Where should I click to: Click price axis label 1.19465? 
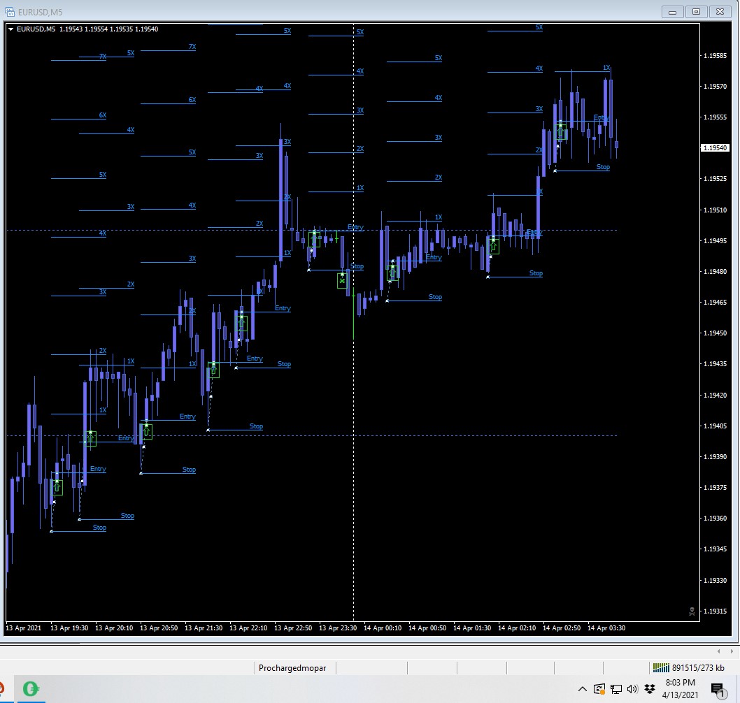tap(715, 302)
